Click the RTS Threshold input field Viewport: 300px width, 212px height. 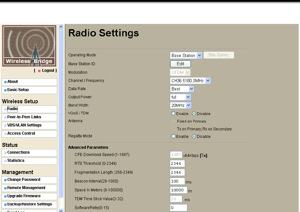point(177,164)
